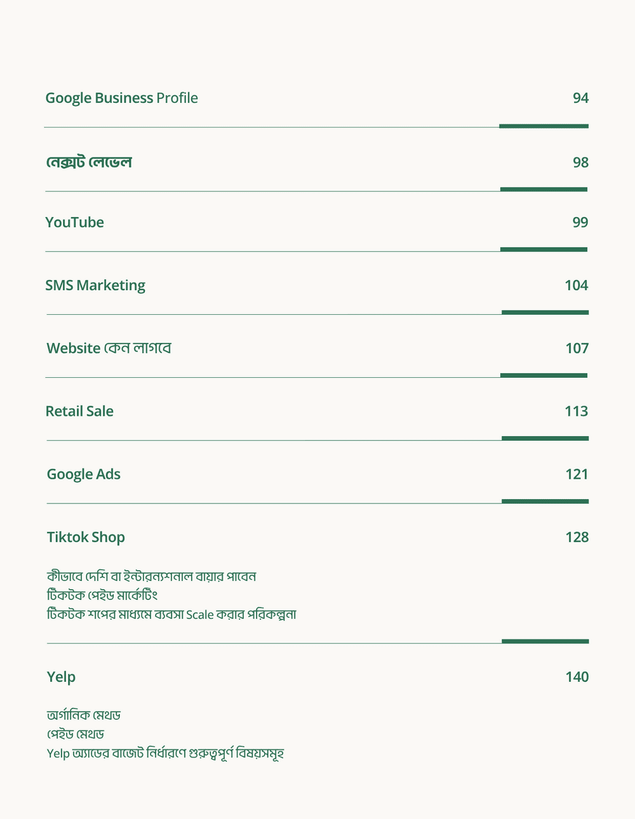Screen dimensions: 635x819
Task: Open the অর্গানিক মেথড subtopic under Yelp
Action: [83, 716]
